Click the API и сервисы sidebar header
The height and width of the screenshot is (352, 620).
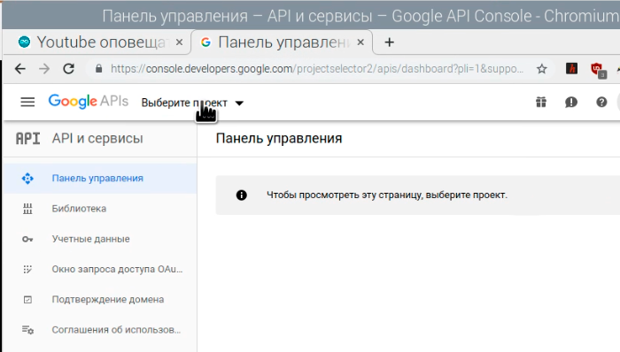(97, 139)
